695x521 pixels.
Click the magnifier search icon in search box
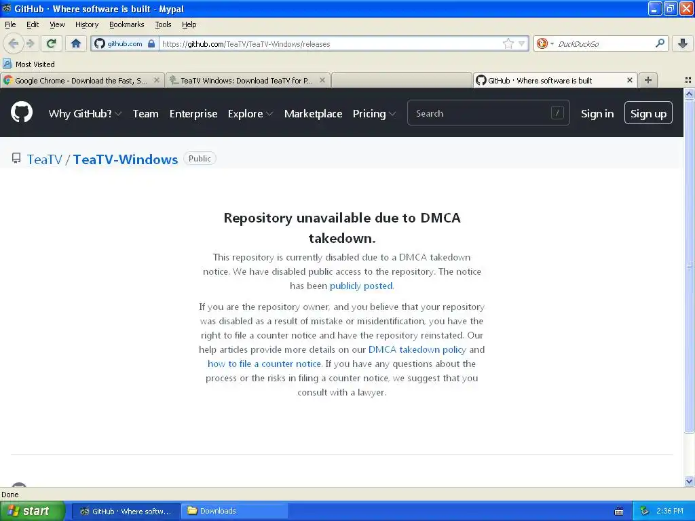click(660, 43)
